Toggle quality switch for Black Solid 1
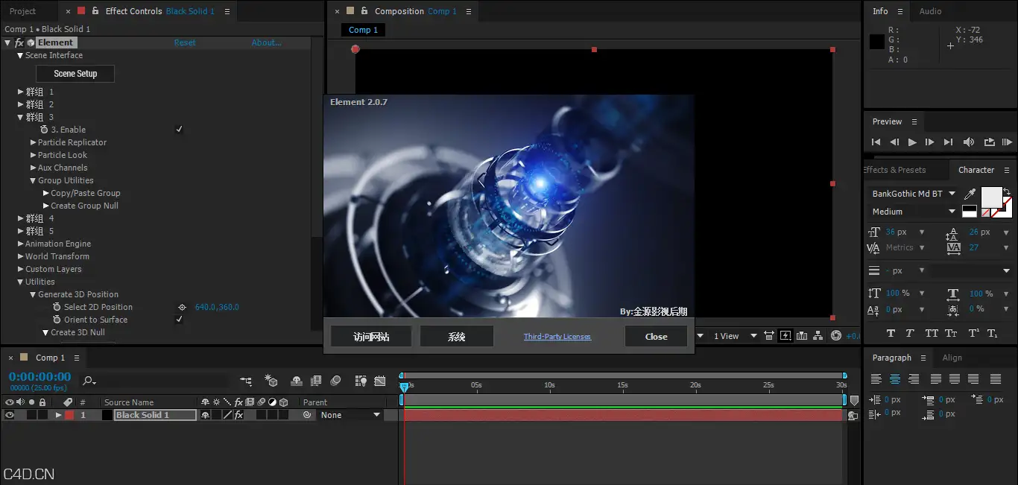This screenshot has height=485, width=1018. [227, 415]
